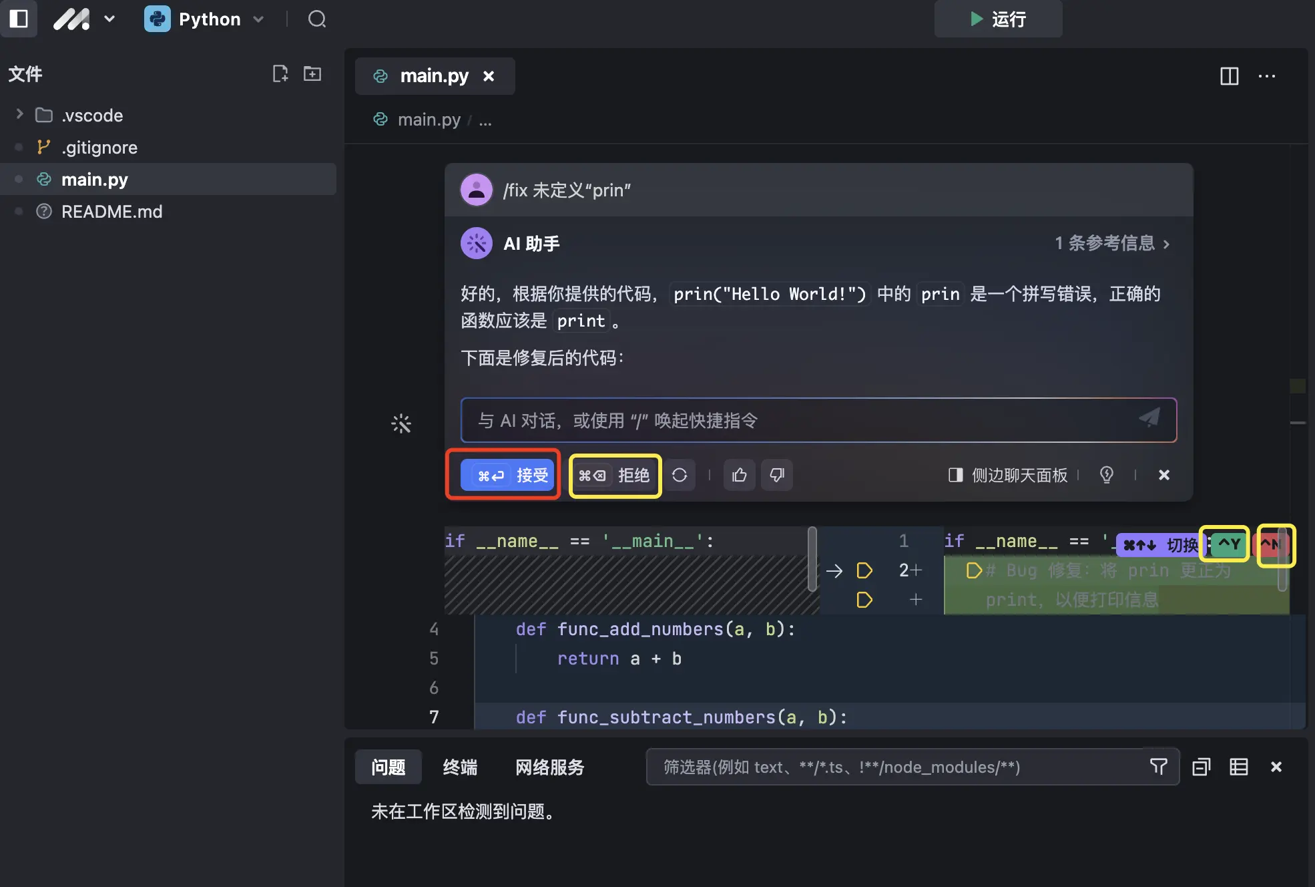The width and height of the screenshot is (1315, 887).
Task: Run the project with 运行 button
Action: click(998, 19)
